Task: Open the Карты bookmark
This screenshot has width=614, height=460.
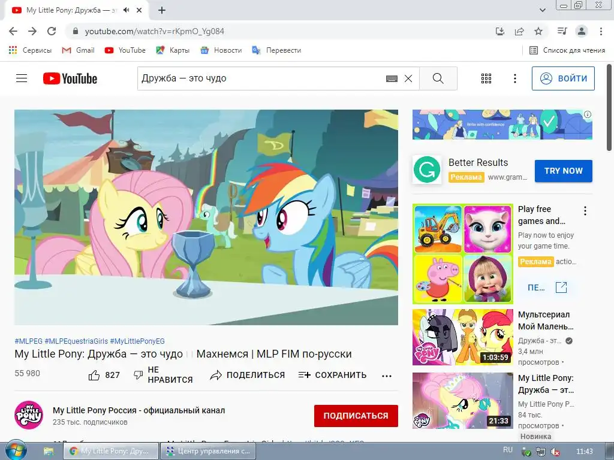Action: tap(173, 50)
